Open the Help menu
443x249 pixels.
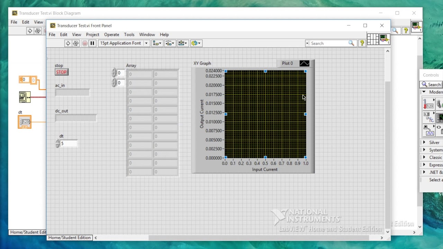click(164, 35)
